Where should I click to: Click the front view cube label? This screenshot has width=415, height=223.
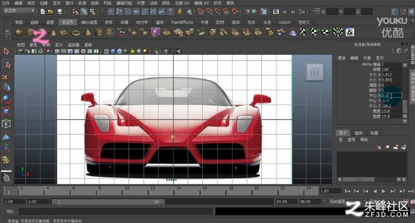click(315, 72)
